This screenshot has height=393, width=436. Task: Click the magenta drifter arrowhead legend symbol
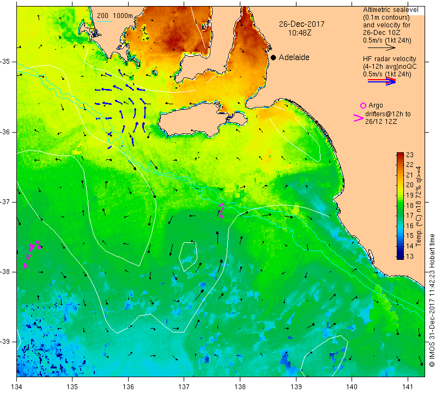click(x=359, y=118)
